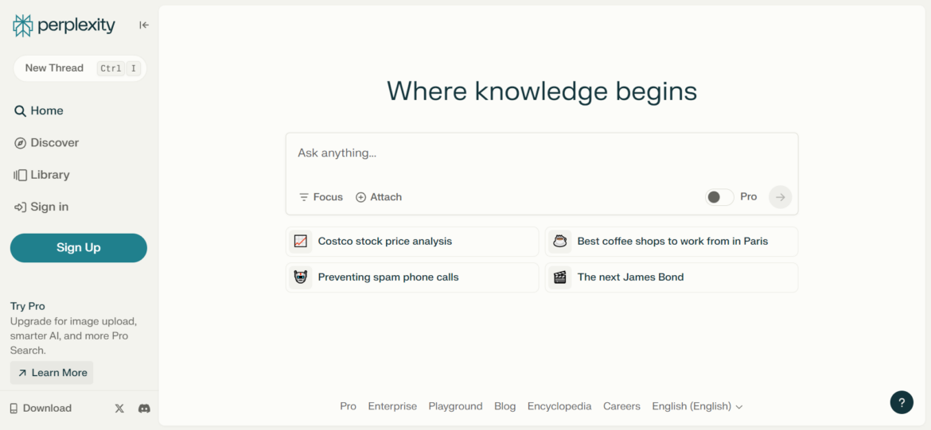This screenshot has width=931, height=430.
Task: Click the Learn More button
Action: [52, 373]
